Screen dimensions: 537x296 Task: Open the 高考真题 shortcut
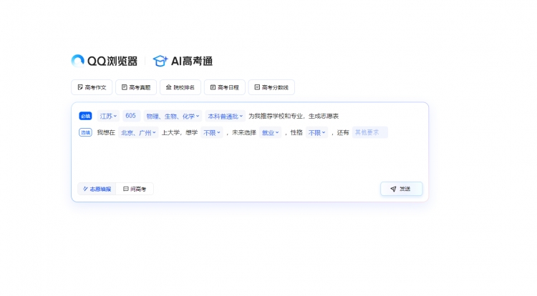click(136, 87)
